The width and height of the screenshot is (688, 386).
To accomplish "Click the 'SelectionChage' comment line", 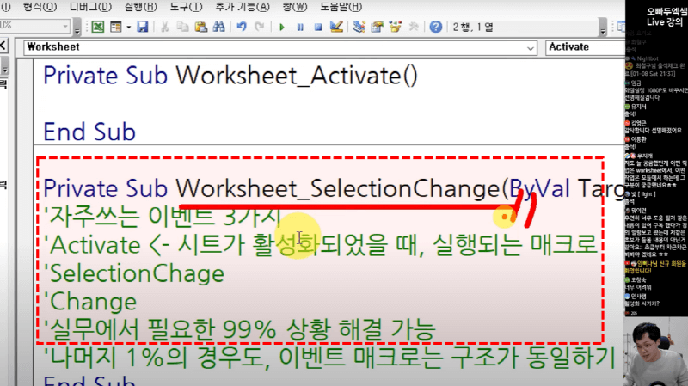I will point(134,273).
